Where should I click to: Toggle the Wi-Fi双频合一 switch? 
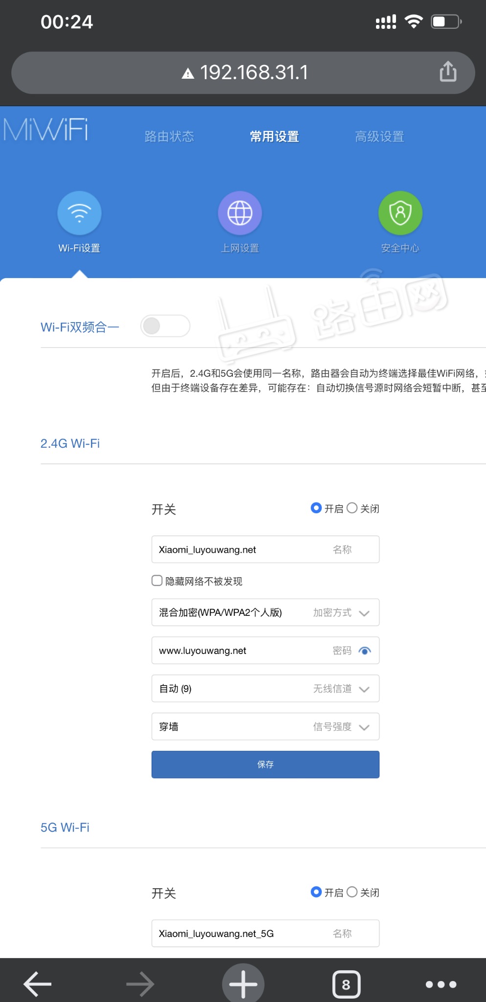[x=165, y=326]
